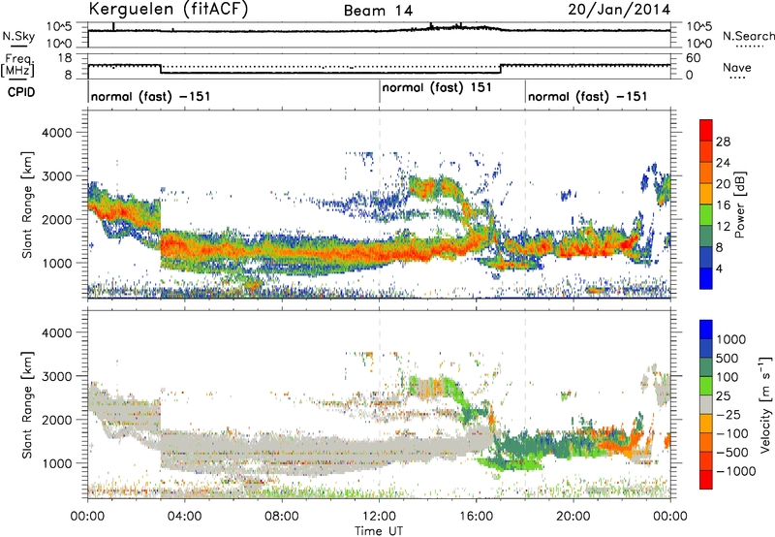The width and height of the screenshot is (775, 537).
Task: Click the '4' power scale value
Action: [x=719, y=268]
